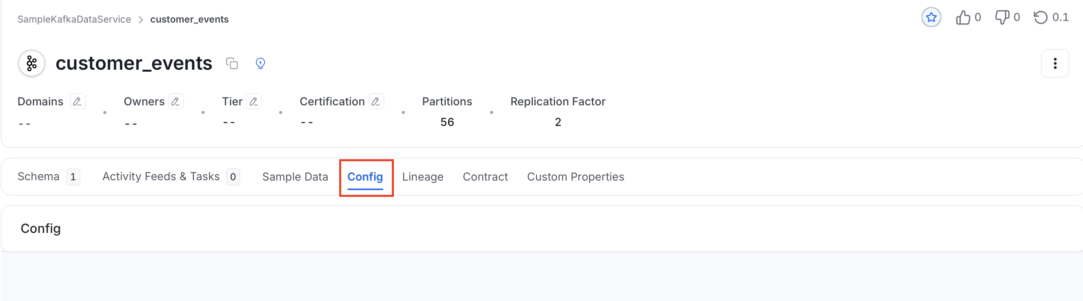The height and width of the screenshot is (301, 1083).
Task: Go to SampleKafkaDataService breadcrumb
Action: pyautogui.click(x=74, y=19)
